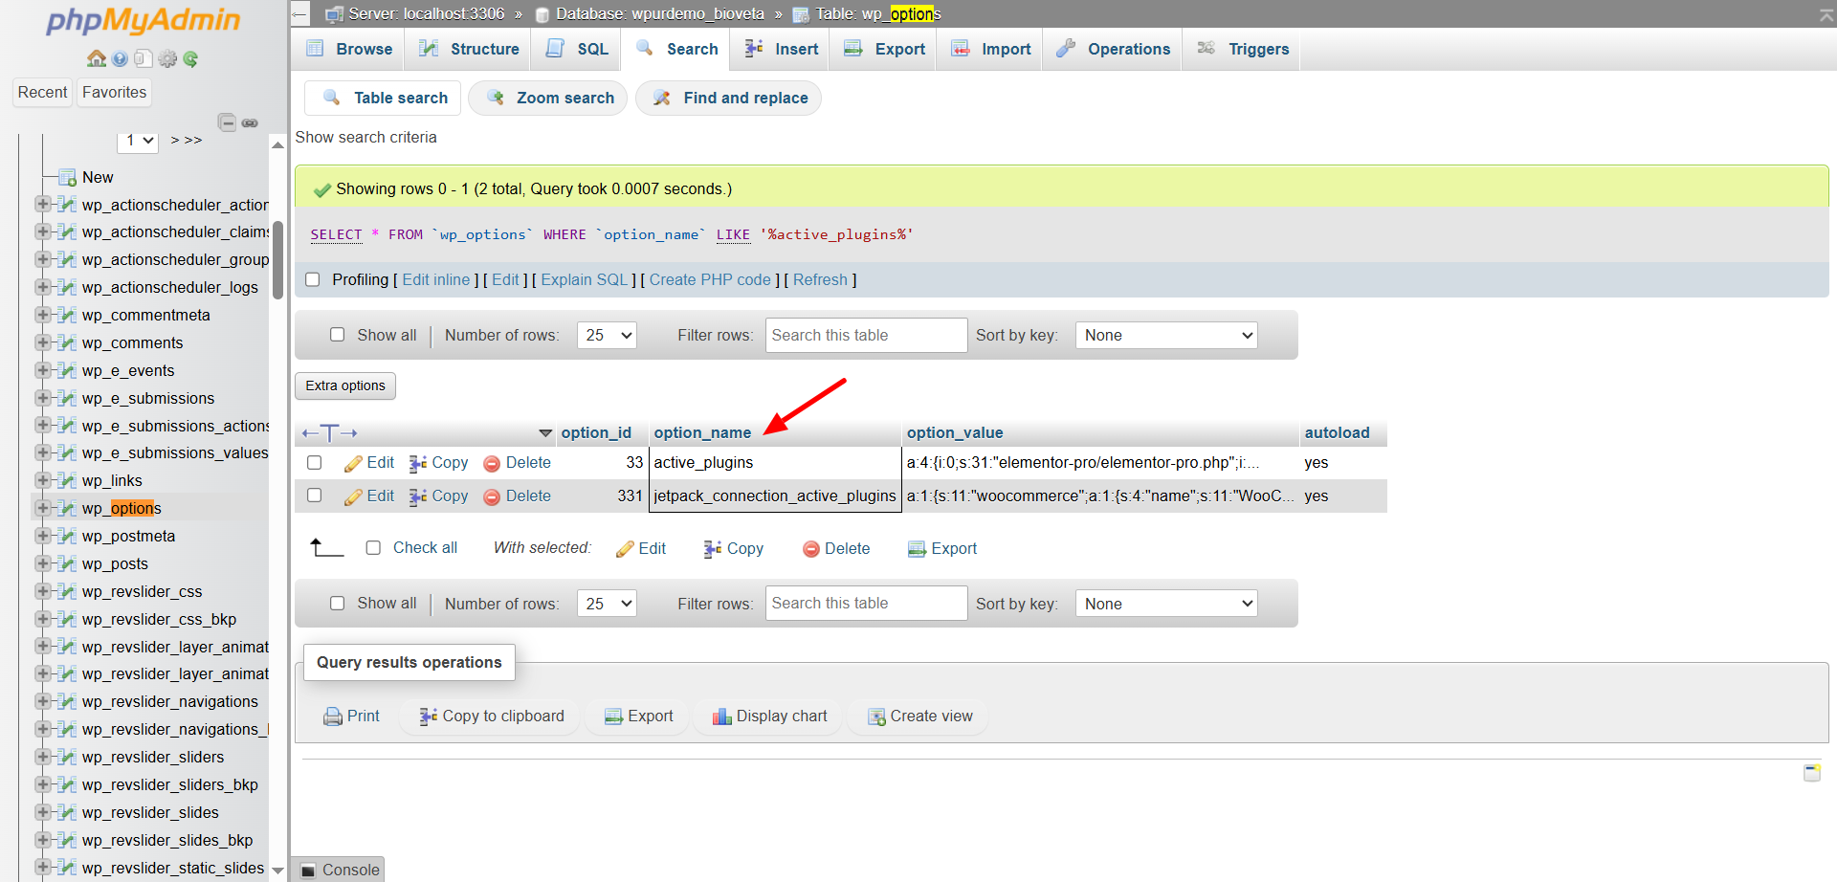Viewport: 1837px width, 882px height.
Task: Click With selected Copy icon
Action: tap(713, 549)
